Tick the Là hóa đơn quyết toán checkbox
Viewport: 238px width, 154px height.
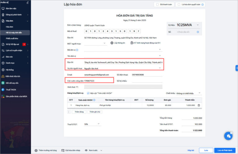pos(179,5)
